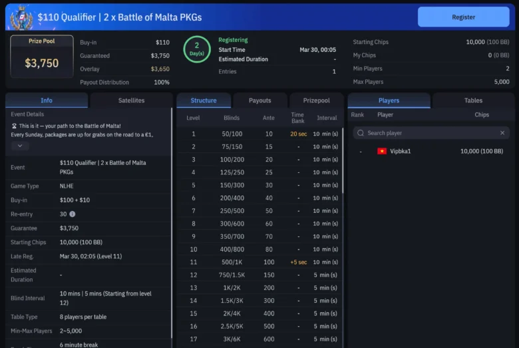The height and width of the screenshot is (348, 519).
Task: Click the Entries count 1
Action: (334, 71)
